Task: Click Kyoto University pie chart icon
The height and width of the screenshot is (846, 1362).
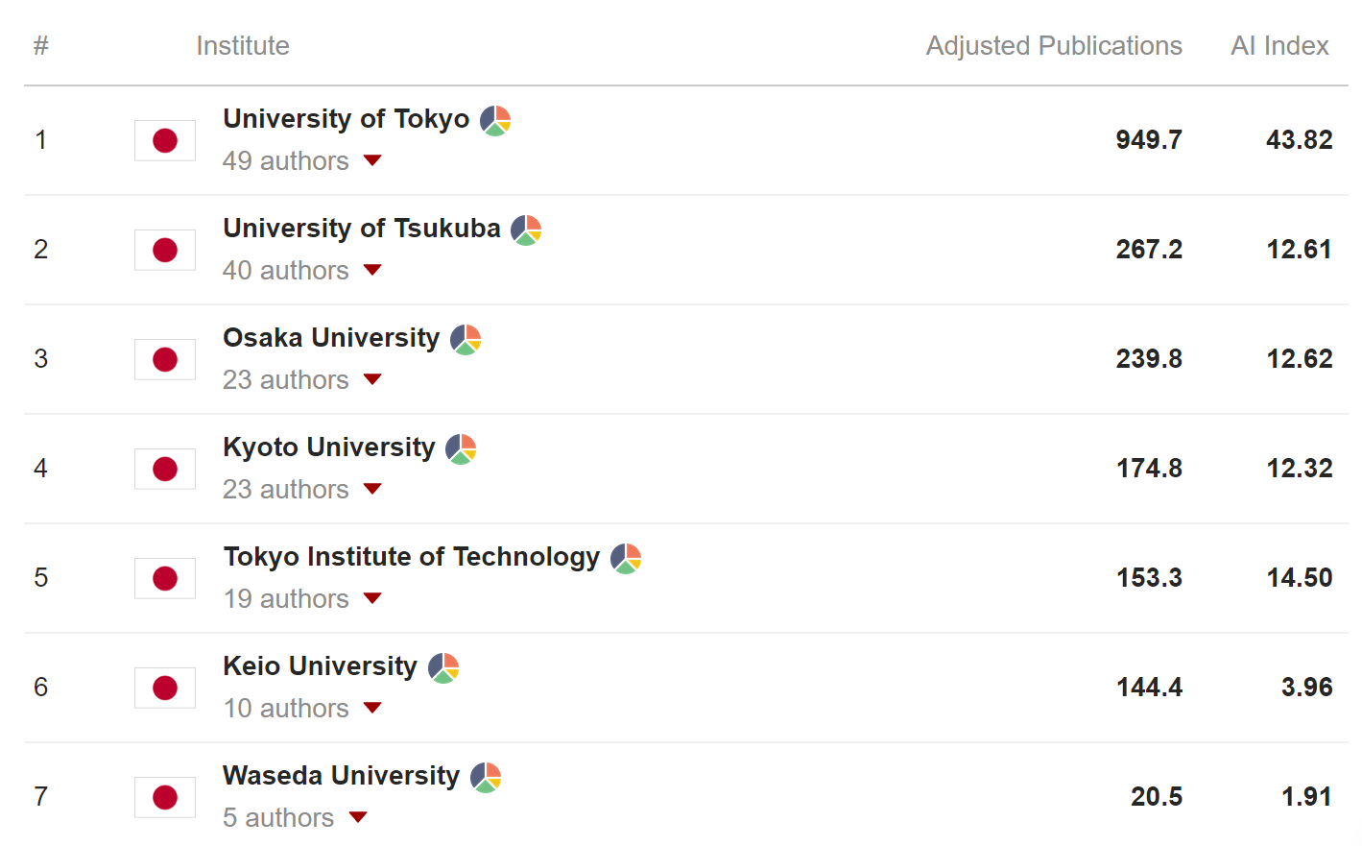Action: click(461, 449)
